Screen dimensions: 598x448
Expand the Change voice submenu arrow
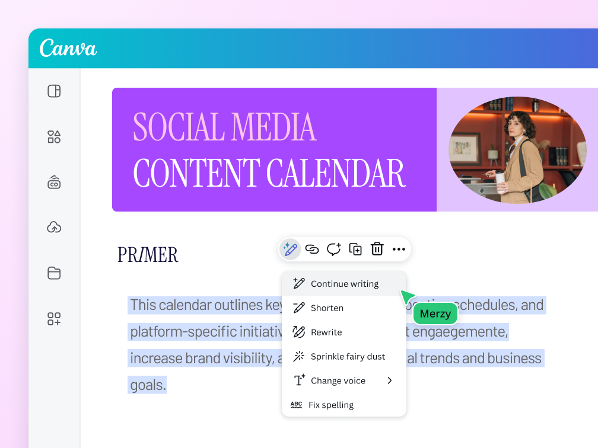click(x=390, y=380)
